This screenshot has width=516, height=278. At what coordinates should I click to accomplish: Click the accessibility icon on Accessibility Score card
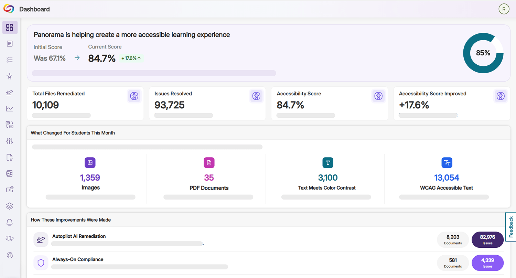[378, 96]
